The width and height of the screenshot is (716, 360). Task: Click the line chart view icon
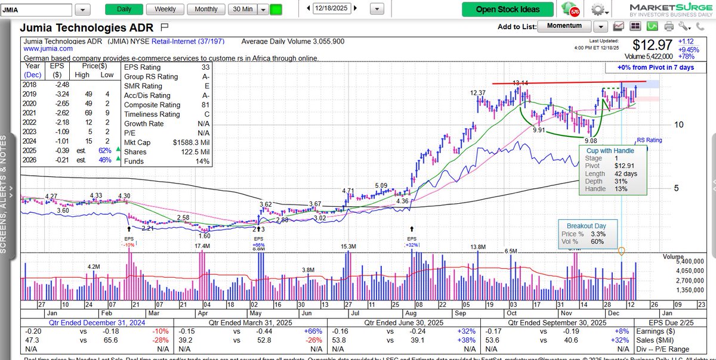click(619, 26)
